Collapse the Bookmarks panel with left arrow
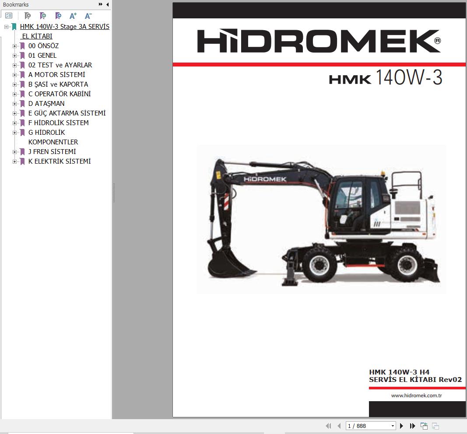 click(108, 4)
